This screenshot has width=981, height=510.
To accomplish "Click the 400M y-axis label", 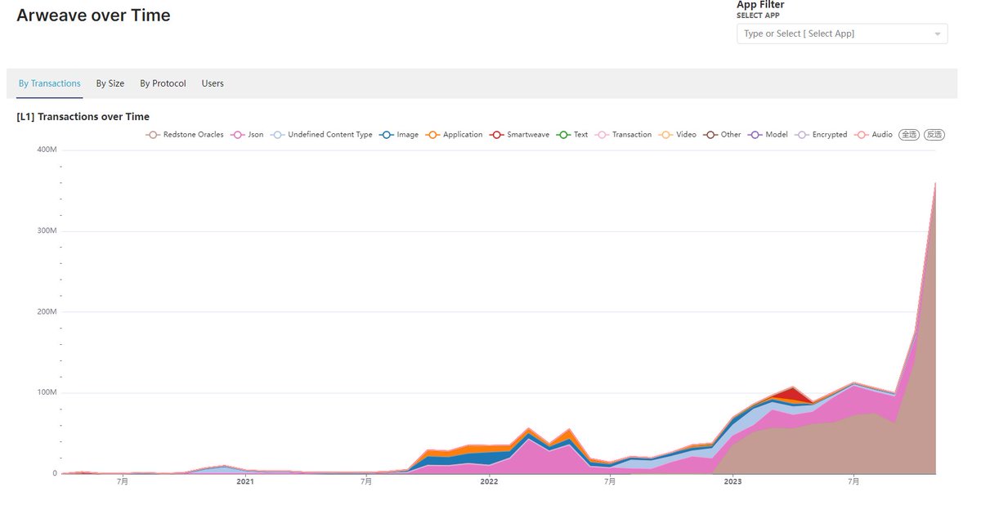I will 47,150.
